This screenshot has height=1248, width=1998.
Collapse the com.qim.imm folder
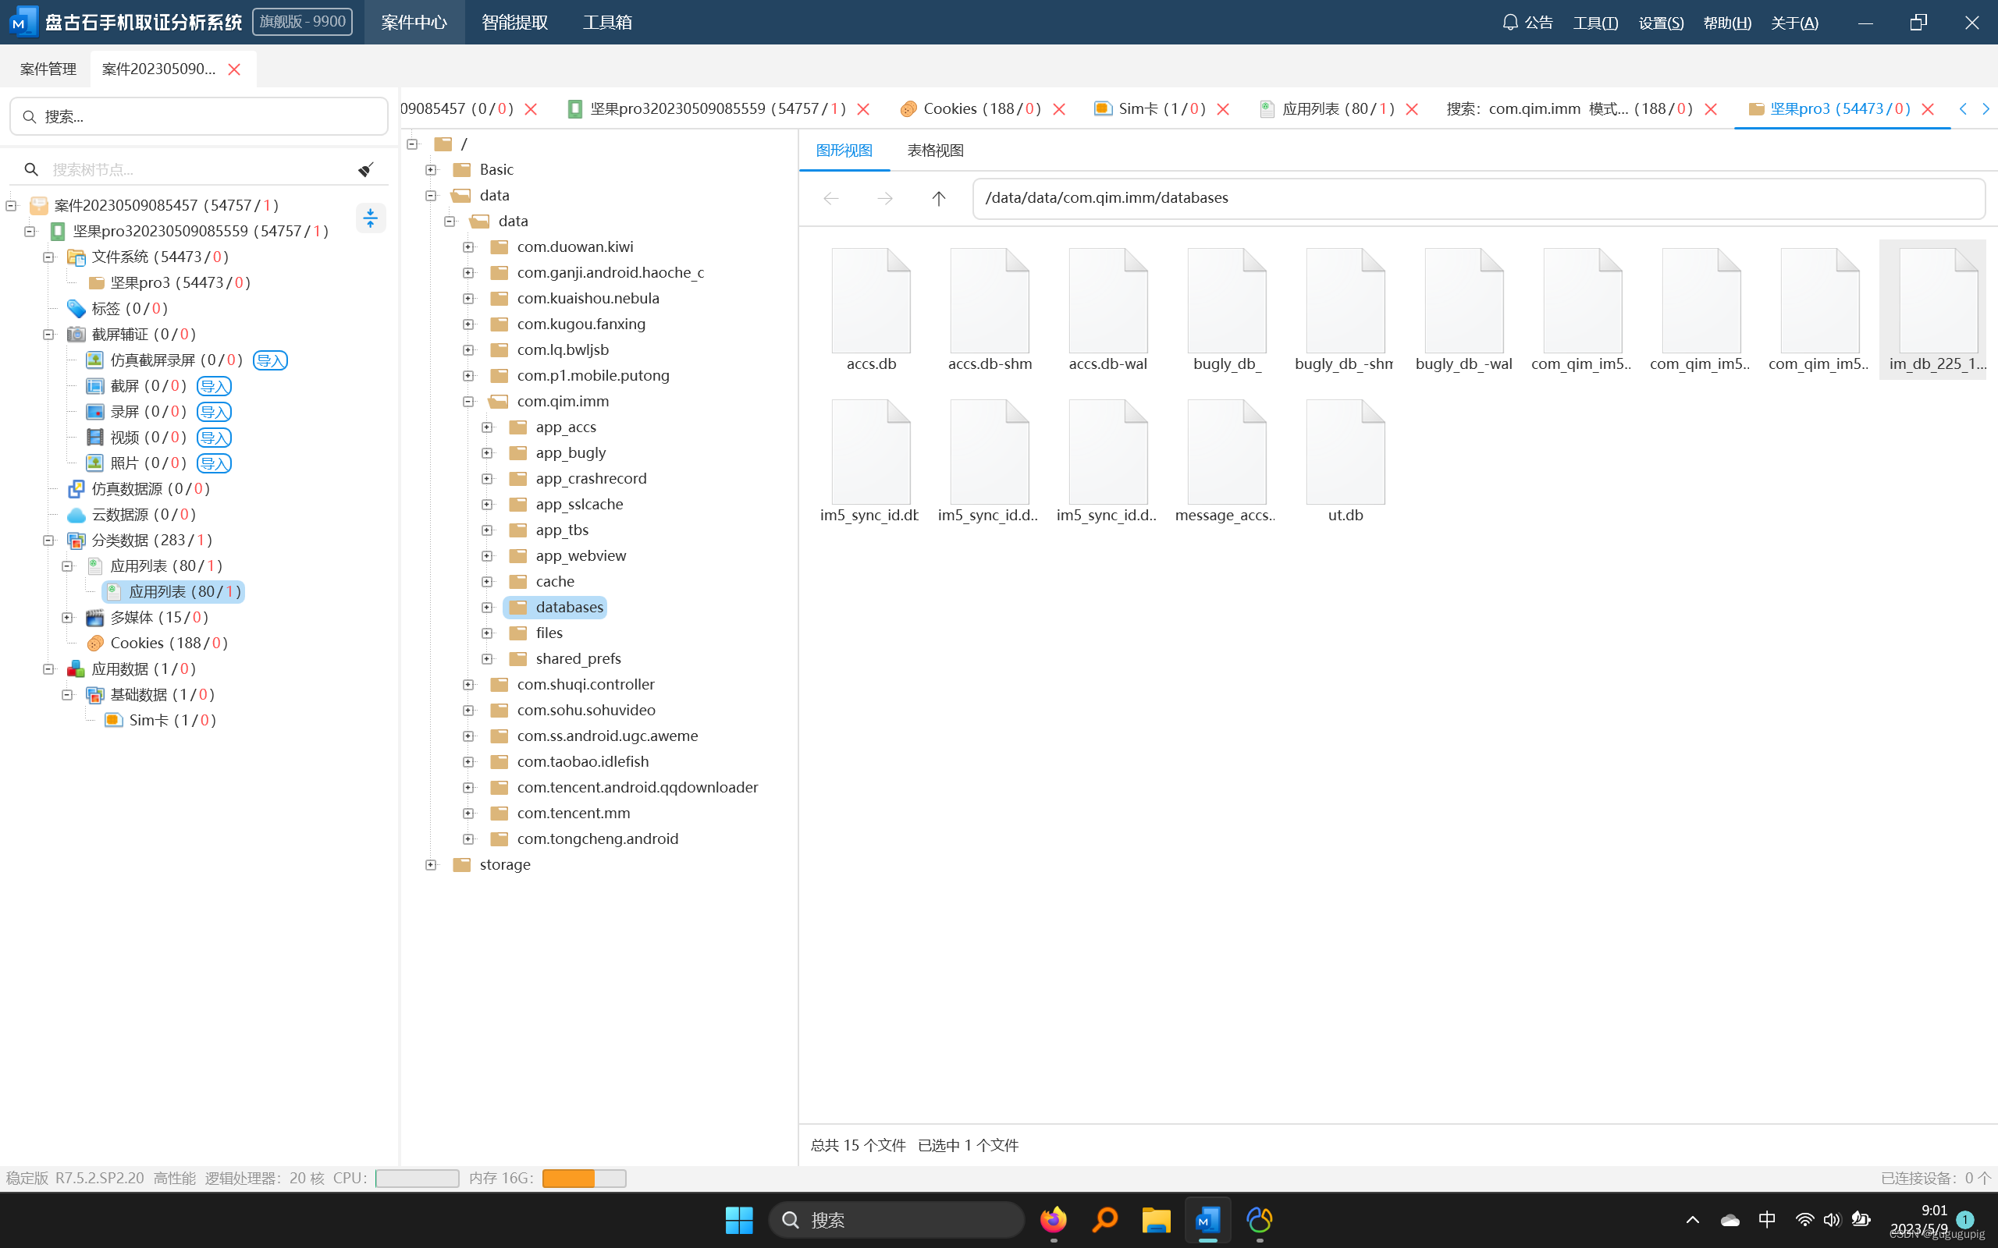tap(468, 402)
